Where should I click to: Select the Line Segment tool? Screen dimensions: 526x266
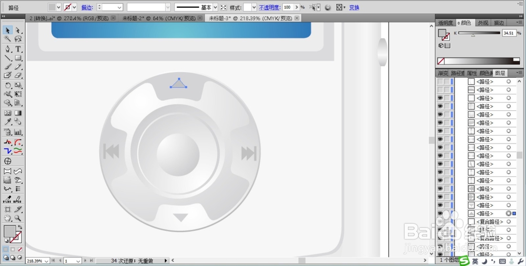pyautogui.click(x=7, y=58)
